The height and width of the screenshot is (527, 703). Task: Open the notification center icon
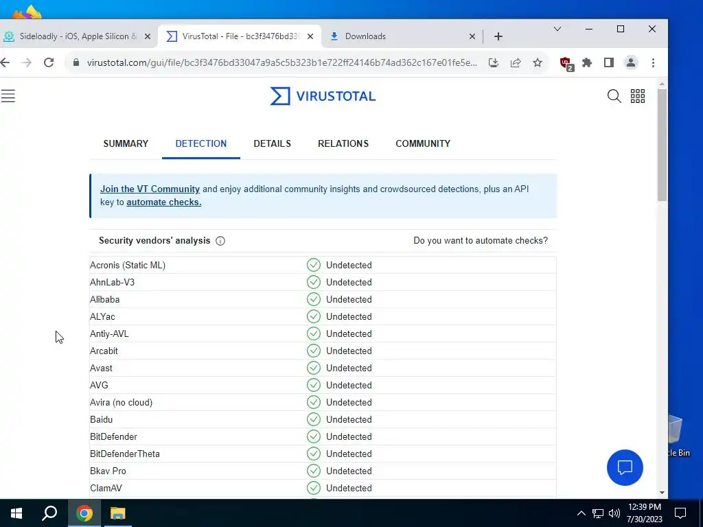pyautogui.click(x=680, y=513)
